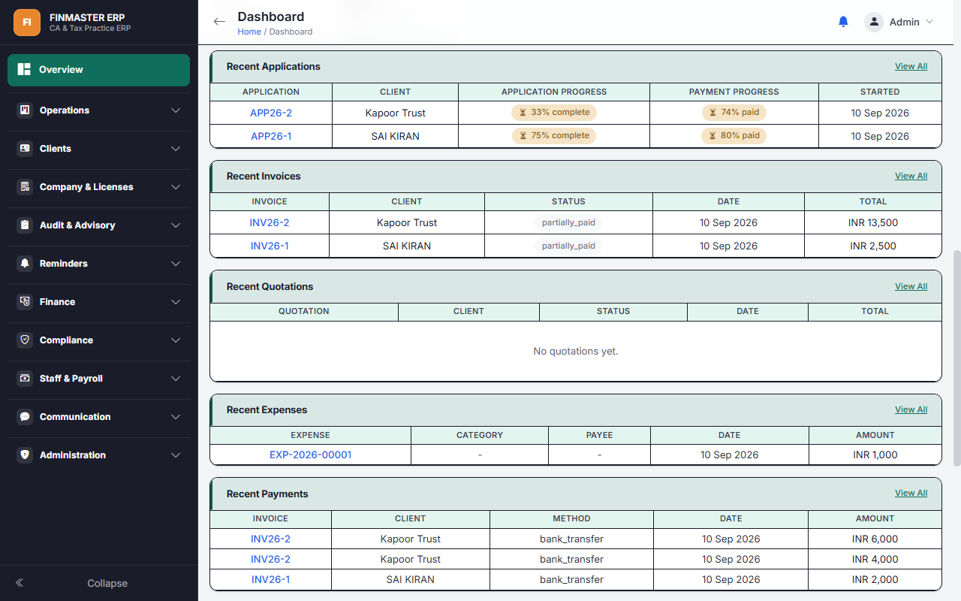Viewport: 961px width, 601px height.
Task: Click the notification bell icon
Action: pyautogui.click(x=843, y=22)
